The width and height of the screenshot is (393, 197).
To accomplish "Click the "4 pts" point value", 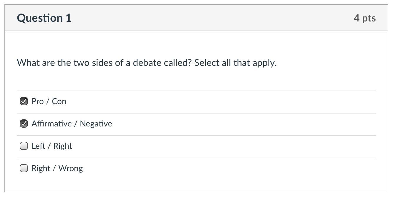I will [364, 18].
